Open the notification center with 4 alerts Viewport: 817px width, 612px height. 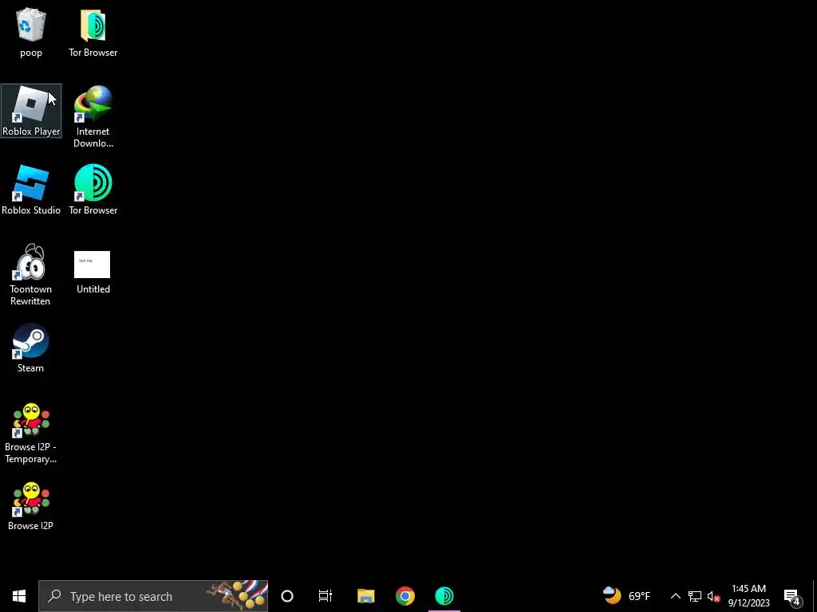pos(791,596)
